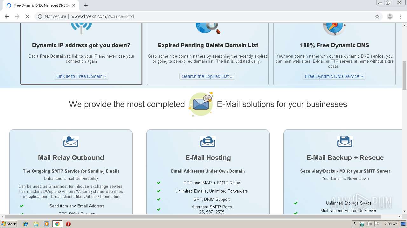Click Send from any Email Address text
Viewport: 407px width, 228px height.
pyautogui.click(x=77, y=206)
